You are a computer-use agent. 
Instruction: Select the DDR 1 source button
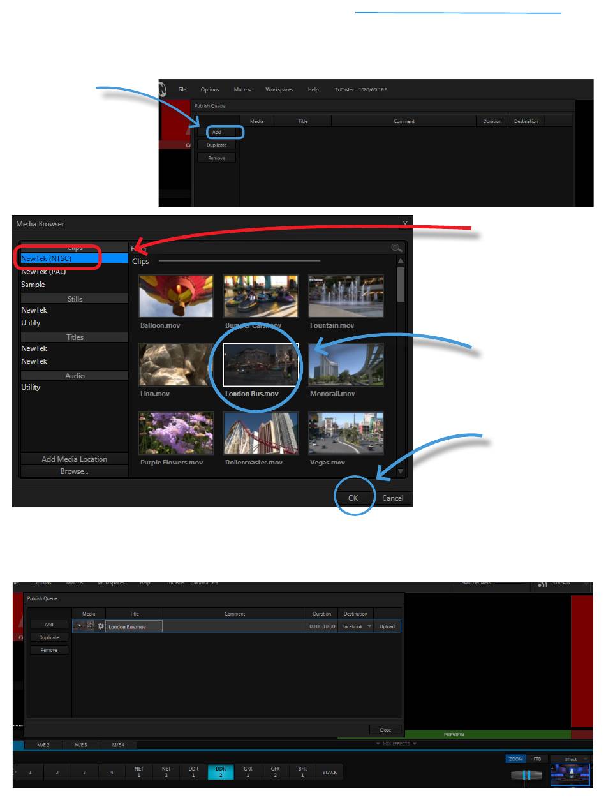pyautogui.click(x=193, y=772)
